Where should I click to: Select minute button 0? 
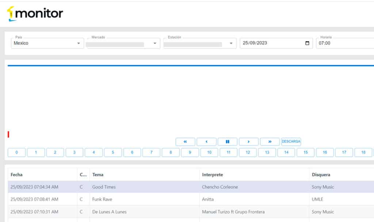coord(17,153)
